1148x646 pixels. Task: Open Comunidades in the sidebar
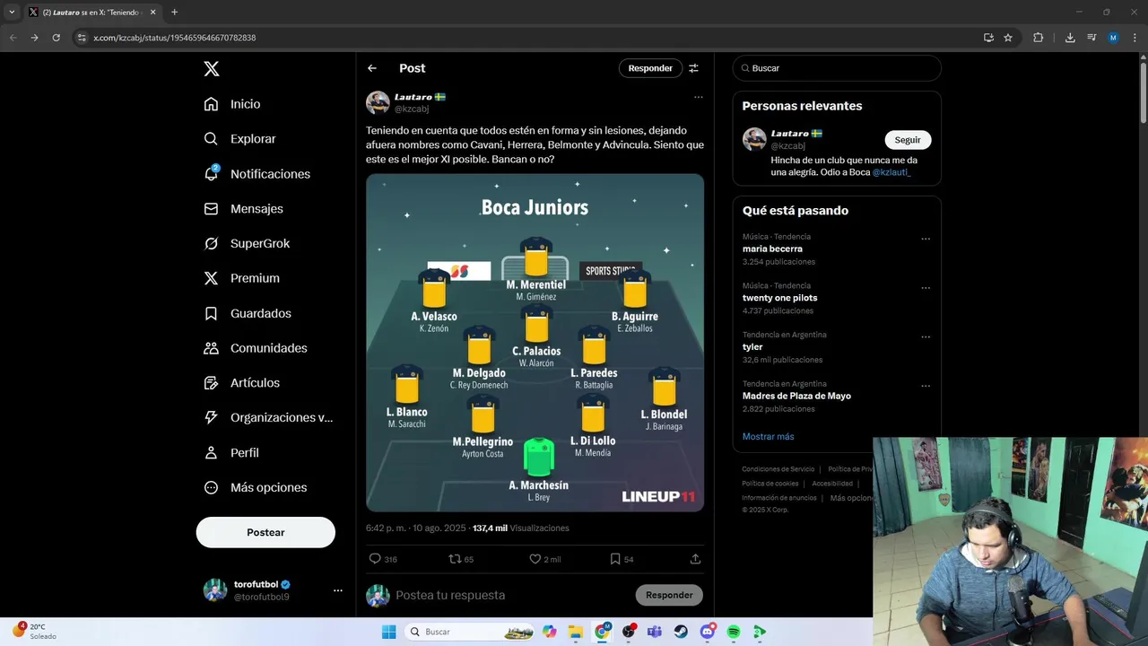[256, 348]
